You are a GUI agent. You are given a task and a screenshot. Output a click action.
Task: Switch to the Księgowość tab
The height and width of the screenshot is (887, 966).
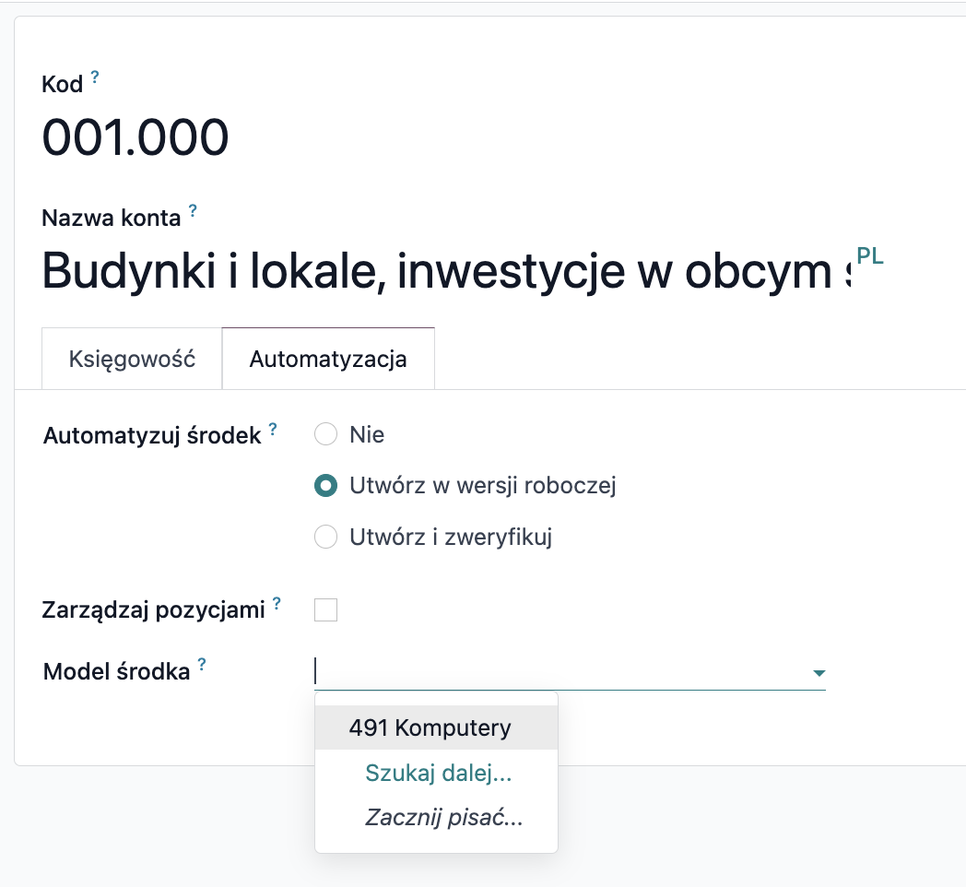pos(132,359)
